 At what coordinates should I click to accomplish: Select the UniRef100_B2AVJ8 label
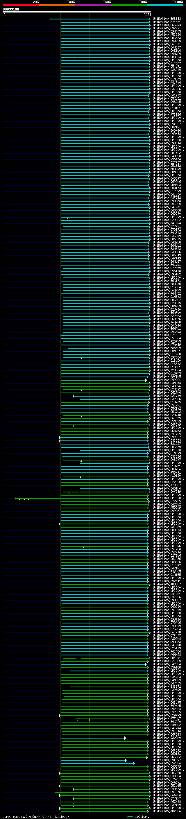coord(167,415)
